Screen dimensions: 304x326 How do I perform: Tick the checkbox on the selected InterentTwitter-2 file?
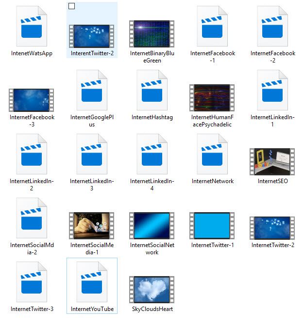click(x=72, y=6)
